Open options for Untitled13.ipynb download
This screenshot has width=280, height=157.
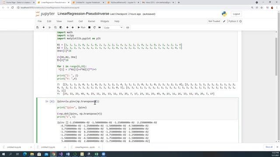click(65, 147)
